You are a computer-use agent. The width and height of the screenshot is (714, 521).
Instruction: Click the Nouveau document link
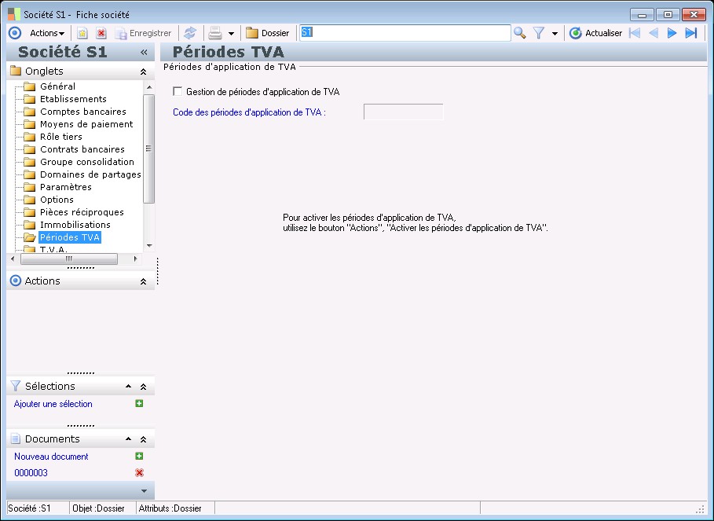(51, 457)
